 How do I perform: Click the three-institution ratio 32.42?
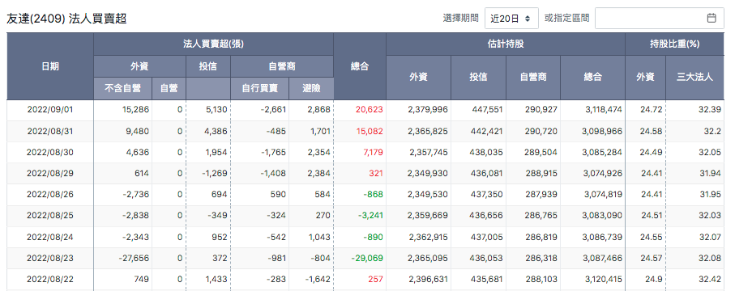tap(710, 280)
